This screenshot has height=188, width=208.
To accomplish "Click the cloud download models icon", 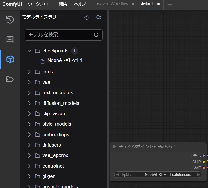I will (99, 17).
